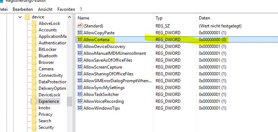Click the (Standard) string value icon
The image size is (278, 132).
point(80,26)
